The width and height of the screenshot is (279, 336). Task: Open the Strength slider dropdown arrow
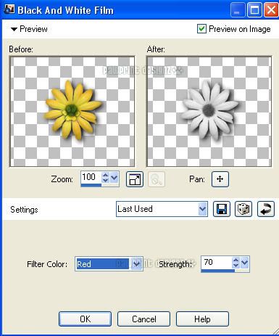(245, 263)
